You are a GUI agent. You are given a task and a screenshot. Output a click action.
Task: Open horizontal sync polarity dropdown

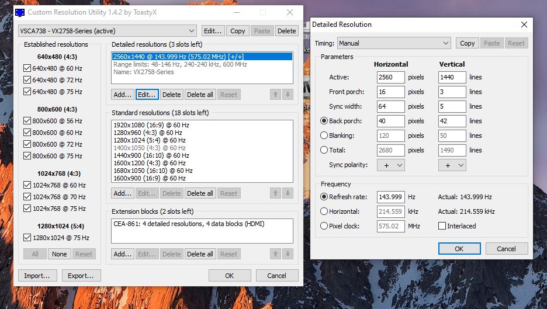pos(391,165)
